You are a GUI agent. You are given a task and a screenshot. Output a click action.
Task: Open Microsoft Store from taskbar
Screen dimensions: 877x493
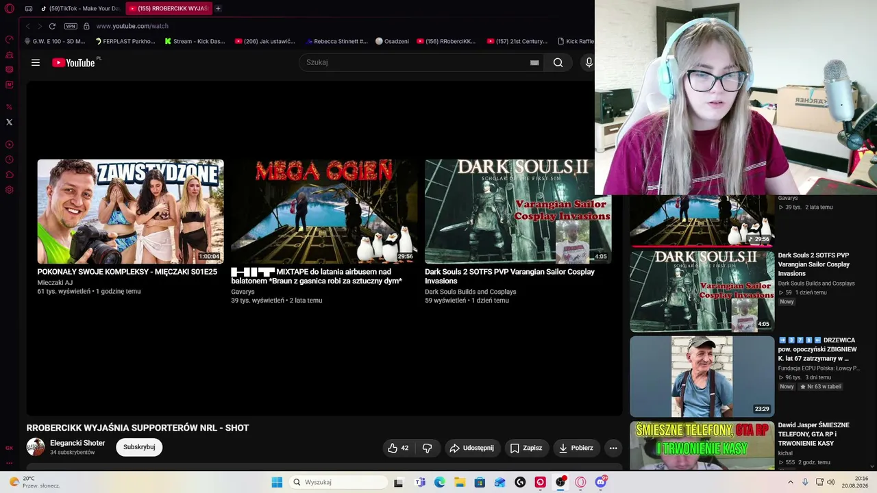click(480, 482)
